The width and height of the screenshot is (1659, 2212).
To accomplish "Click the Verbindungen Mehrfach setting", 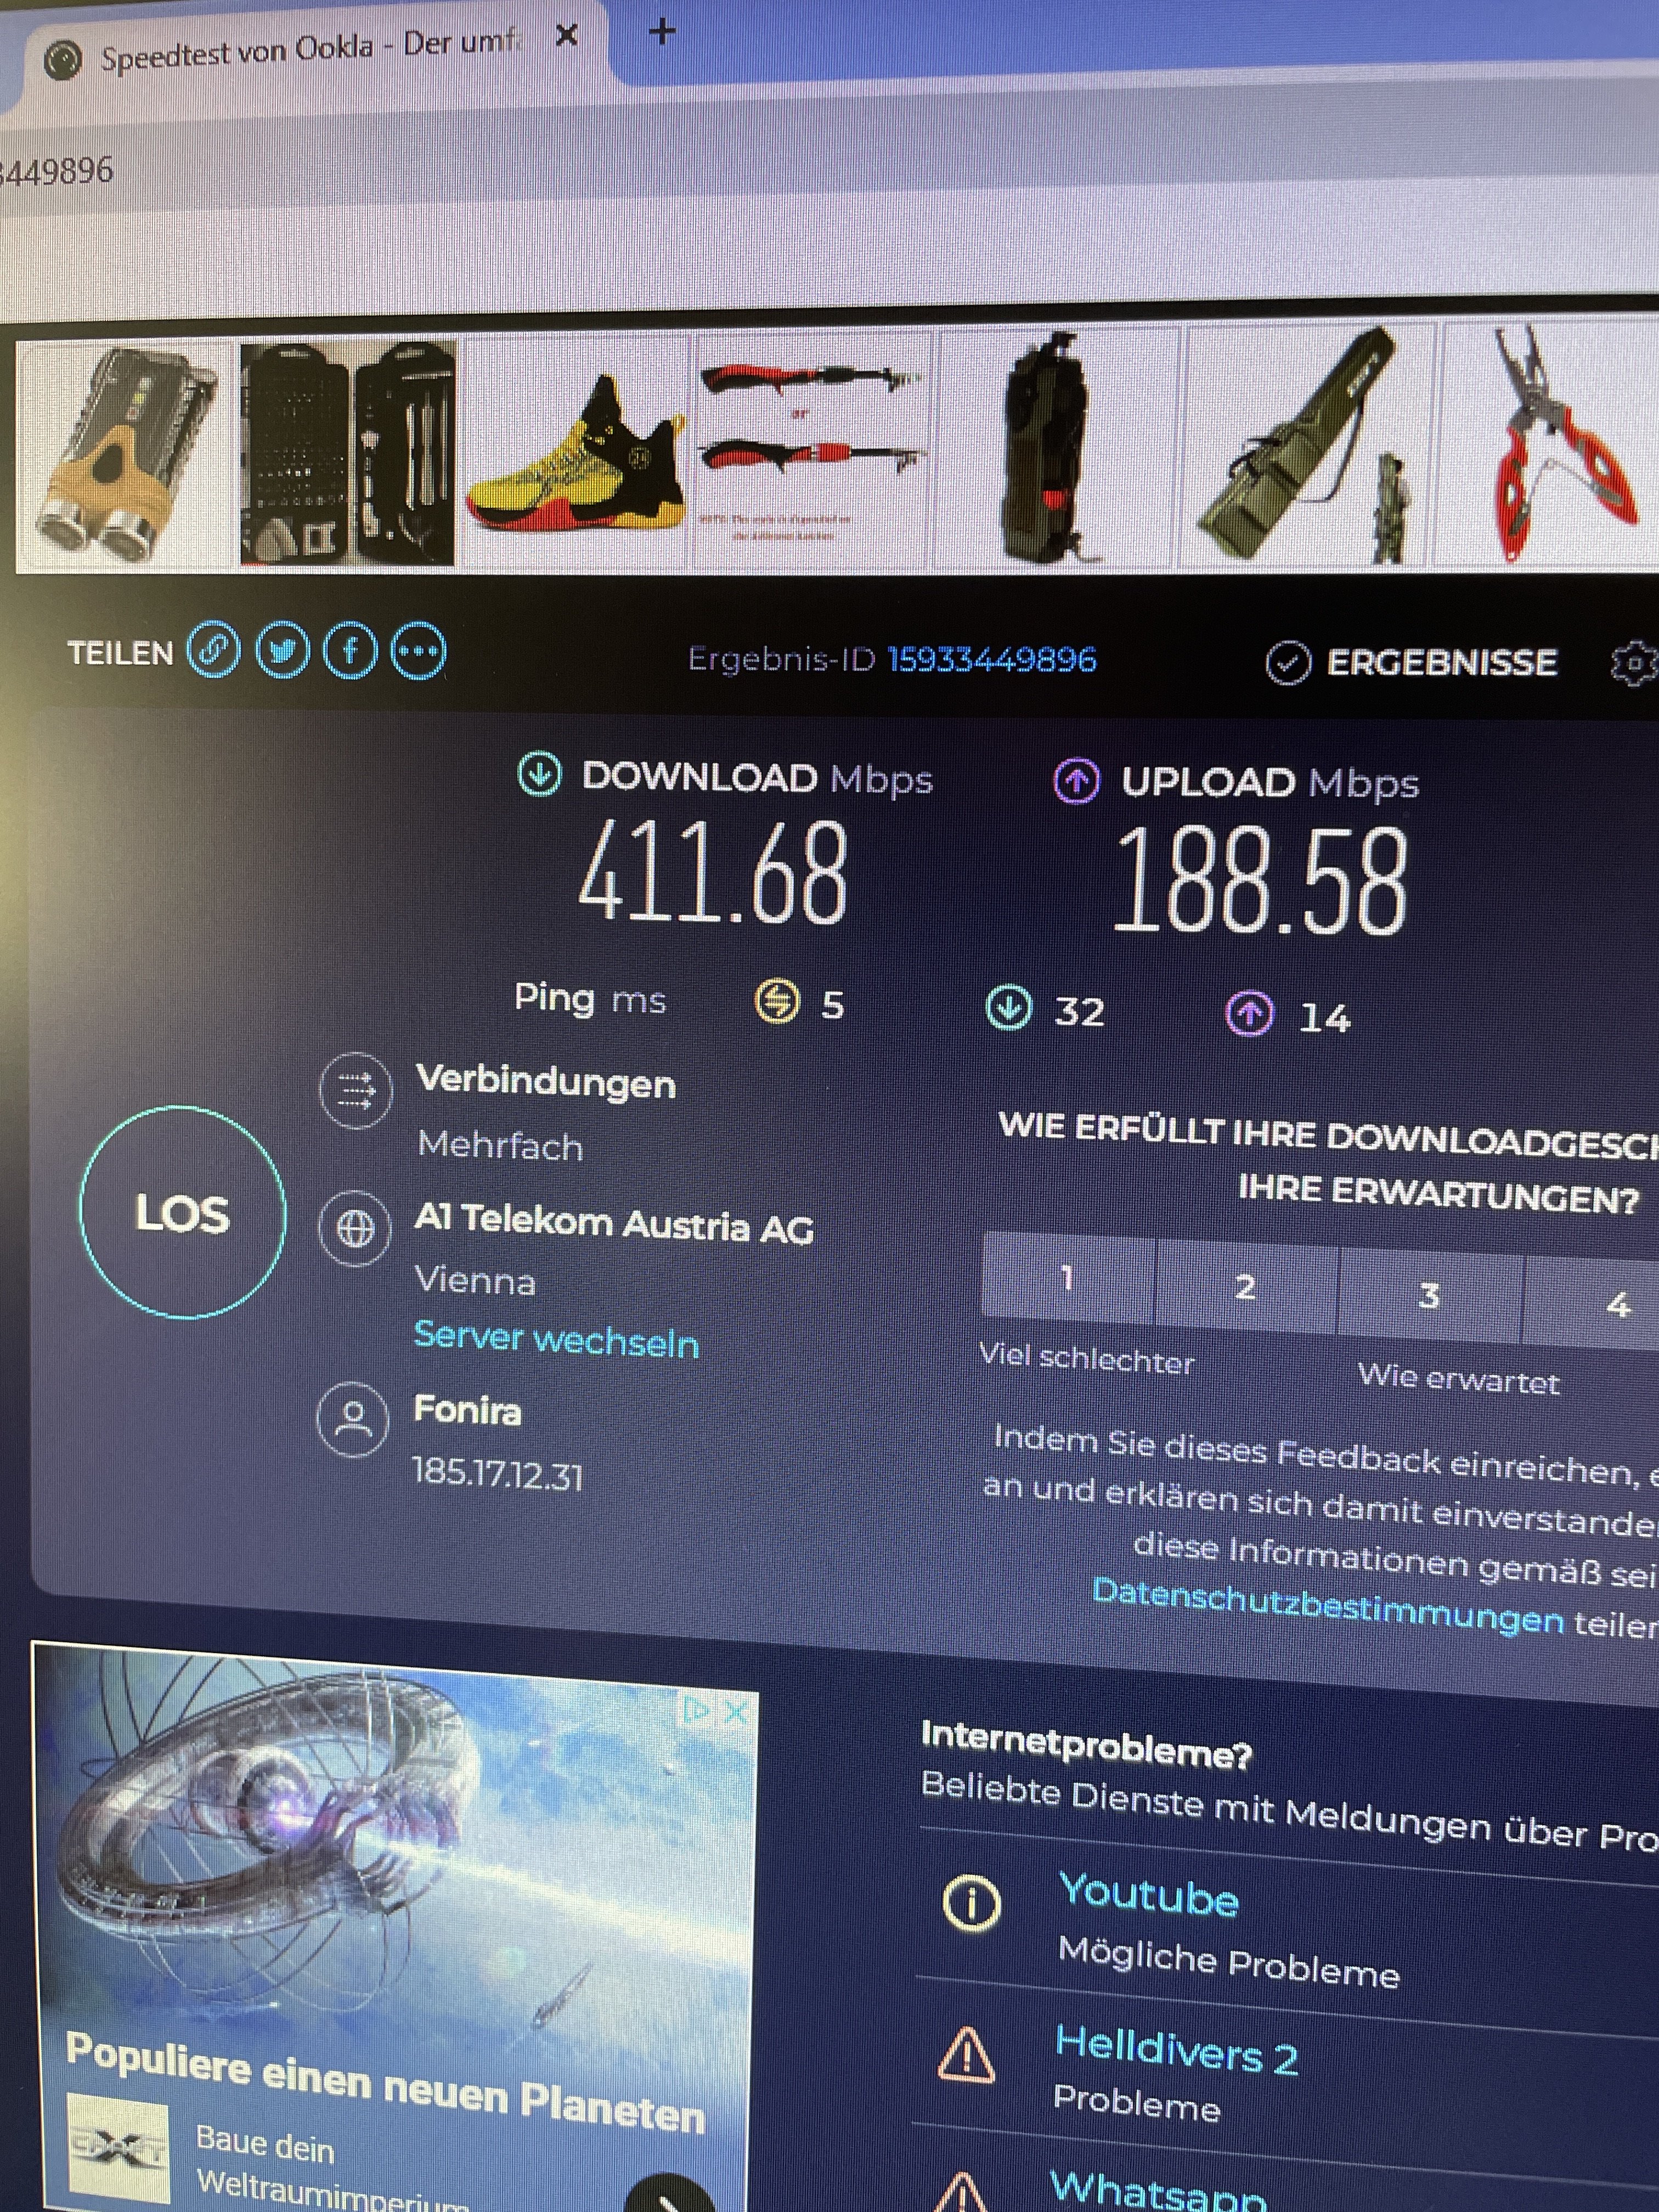I will pyautogui.click(x=500, y=1145).
